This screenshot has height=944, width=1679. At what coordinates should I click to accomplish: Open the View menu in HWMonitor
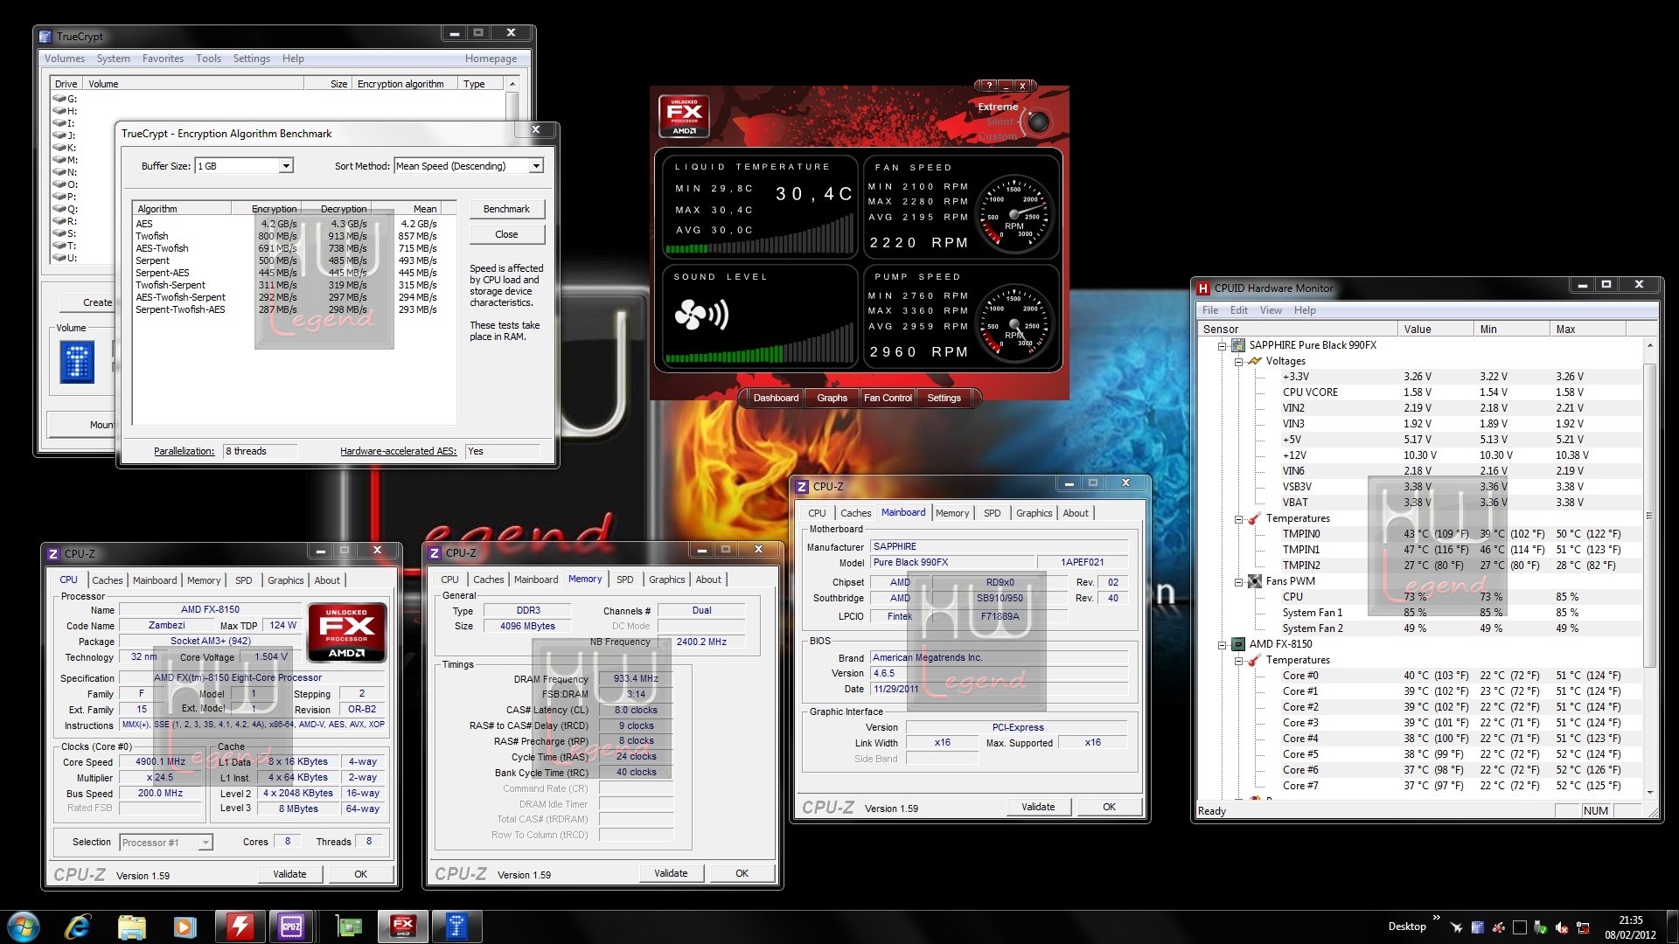tap(1271, 310)
